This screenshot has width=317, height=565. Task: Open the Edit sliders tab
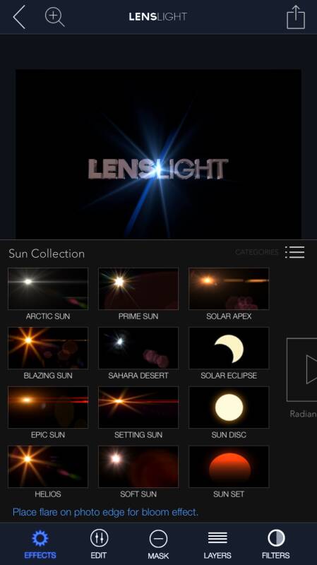(x=99, y=545)
